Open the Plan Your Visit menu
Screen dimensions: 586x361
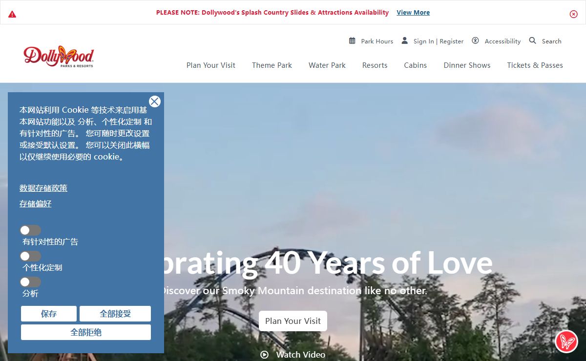point(211,65)
